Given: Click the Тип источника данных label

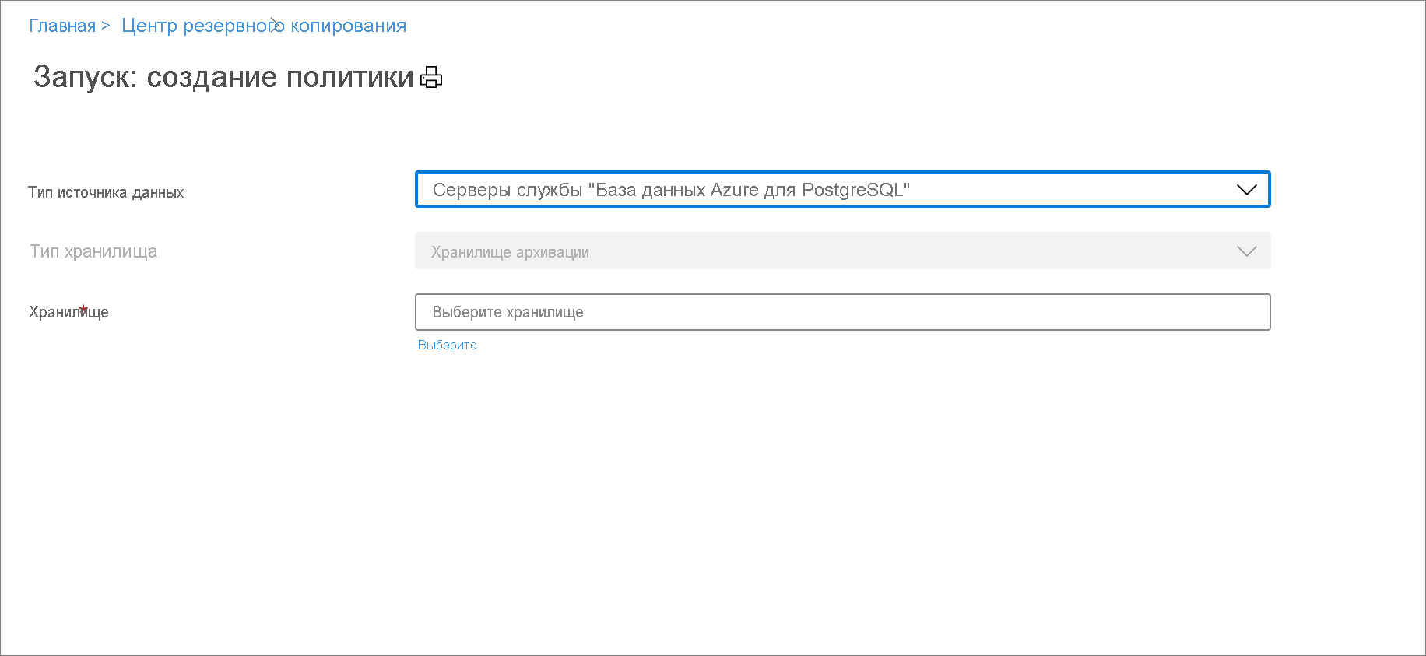Looking at the screenshot, I should [x=106, y=192].
